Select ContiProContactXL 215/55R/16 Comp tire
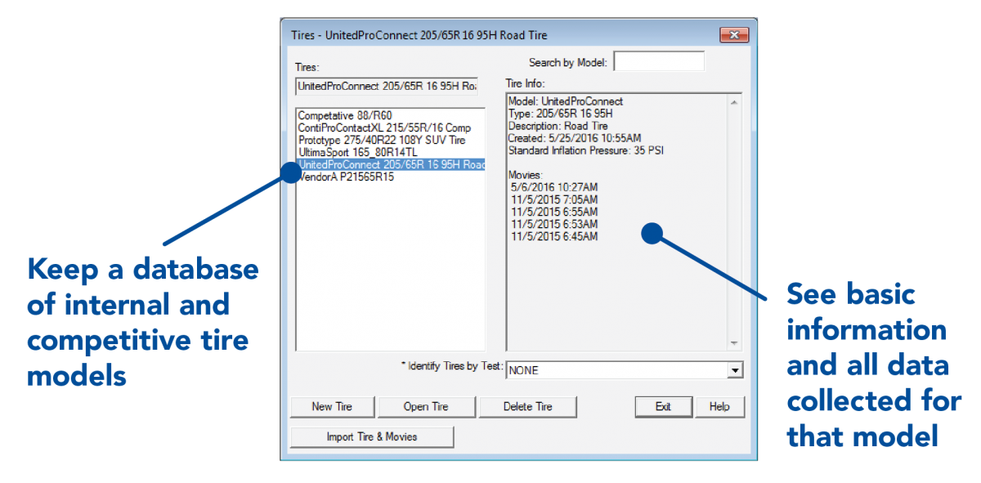Screen dimensions: 981x483 [x=384, y=128]
